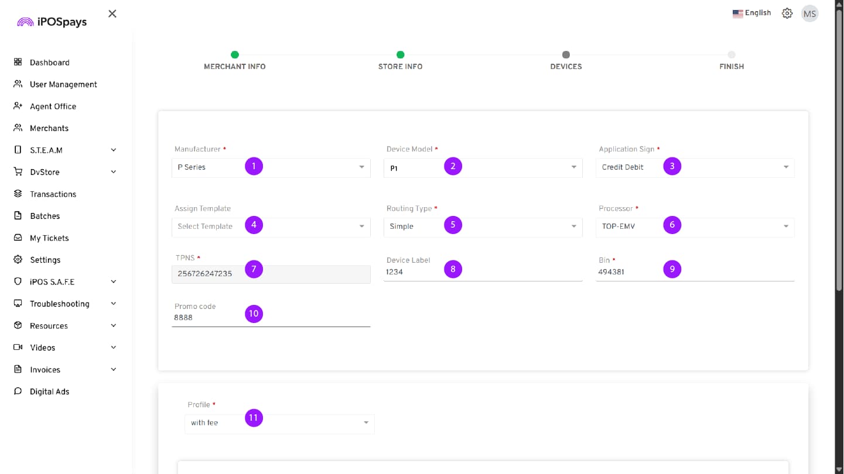Expand the Troubleshooting menu chevron
Viewport: 844px width, 474px height.
[114, 304]
